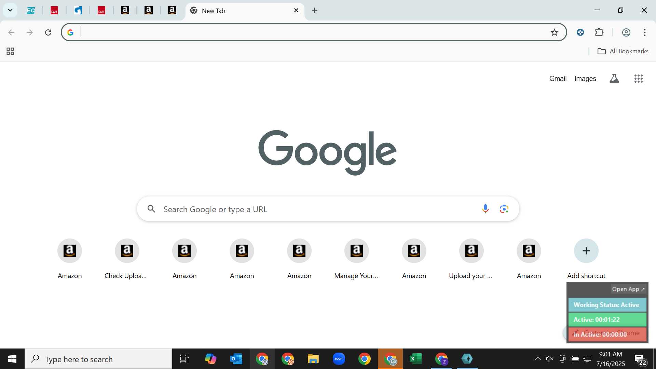The image size is (656, 369).
Task: Switch to the orange-highlighted Chrome taskbar icon
Action: tap(390, 359)
